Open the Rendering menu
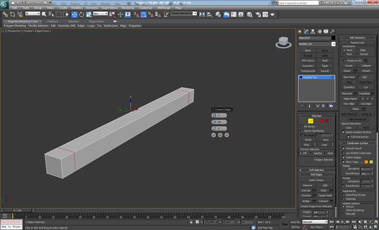 click(128, 8)
